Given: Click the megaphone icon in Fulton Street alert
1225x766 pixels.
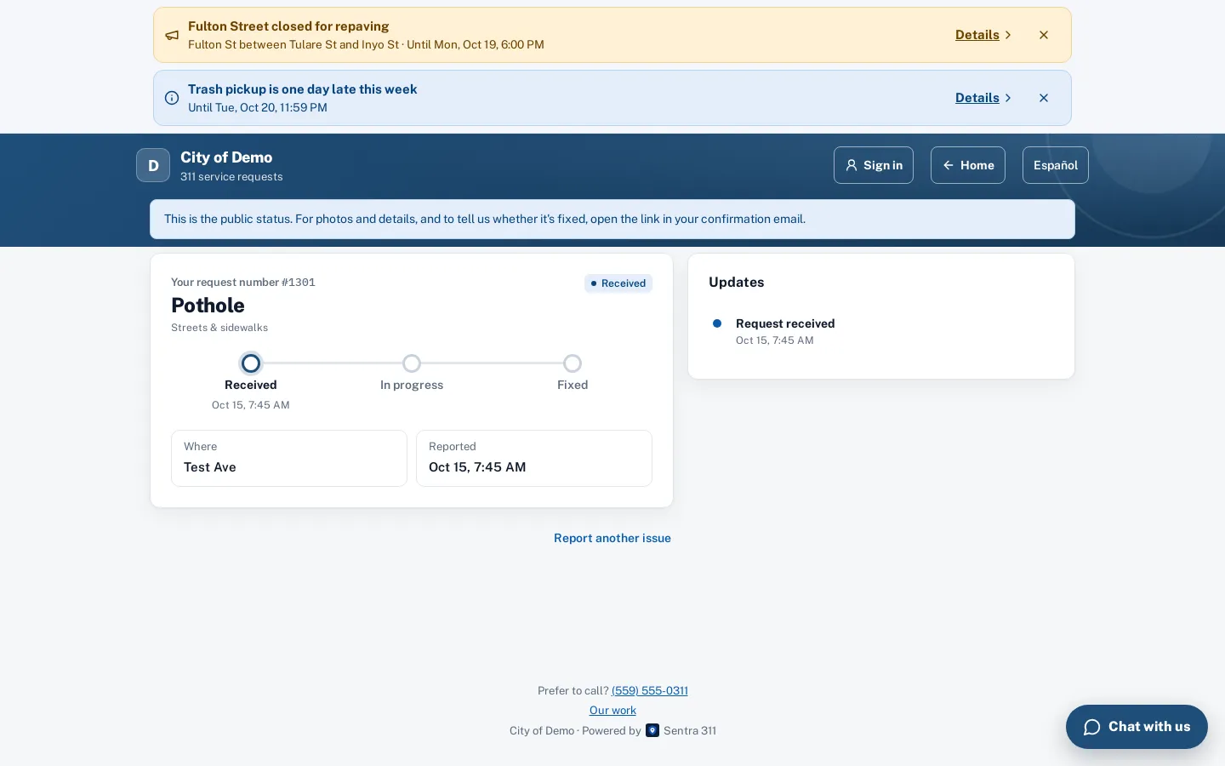Looking at the screenshot, I should coord(172,35).
